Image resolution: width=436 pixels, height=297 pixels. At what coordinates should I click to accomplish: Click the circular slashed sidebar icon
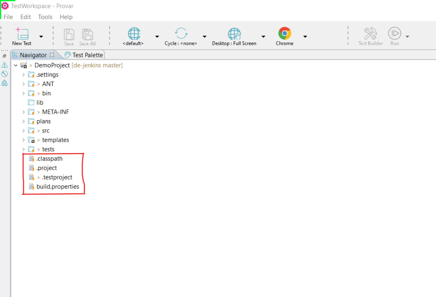(4, 74)
